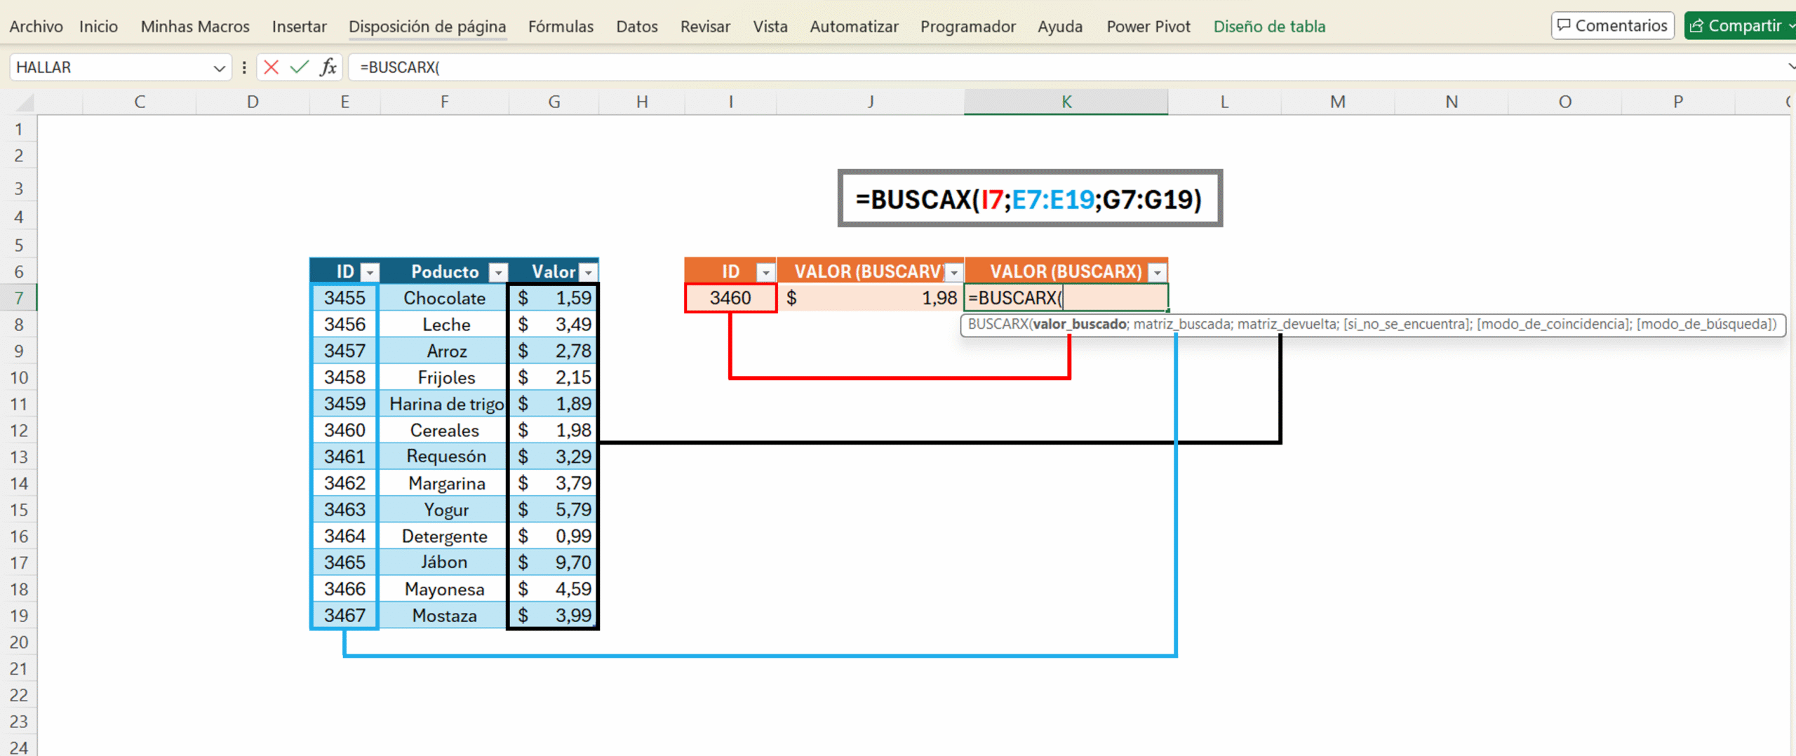Open the Vista tab

[770, 27]
